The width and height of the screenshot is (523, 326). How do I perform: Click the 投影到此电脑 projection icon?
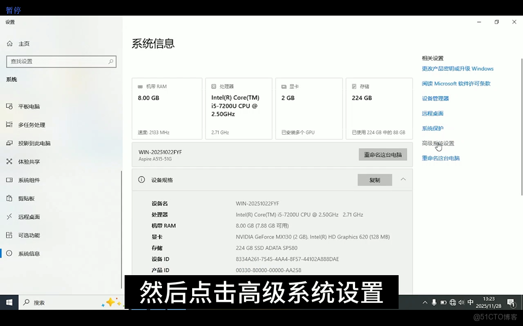(x=9, y=143)
